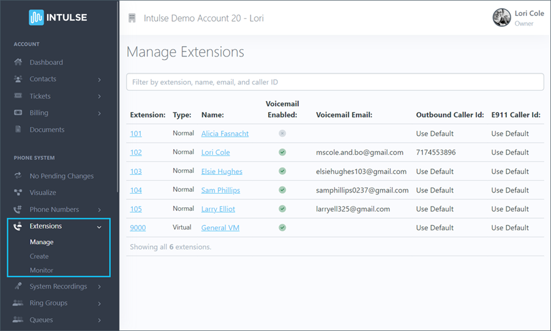The width and height of the screenshot is (551, 331).
Task: Click the Dashboard home icon
Action: pyautogui.click(x=18, y=63)
